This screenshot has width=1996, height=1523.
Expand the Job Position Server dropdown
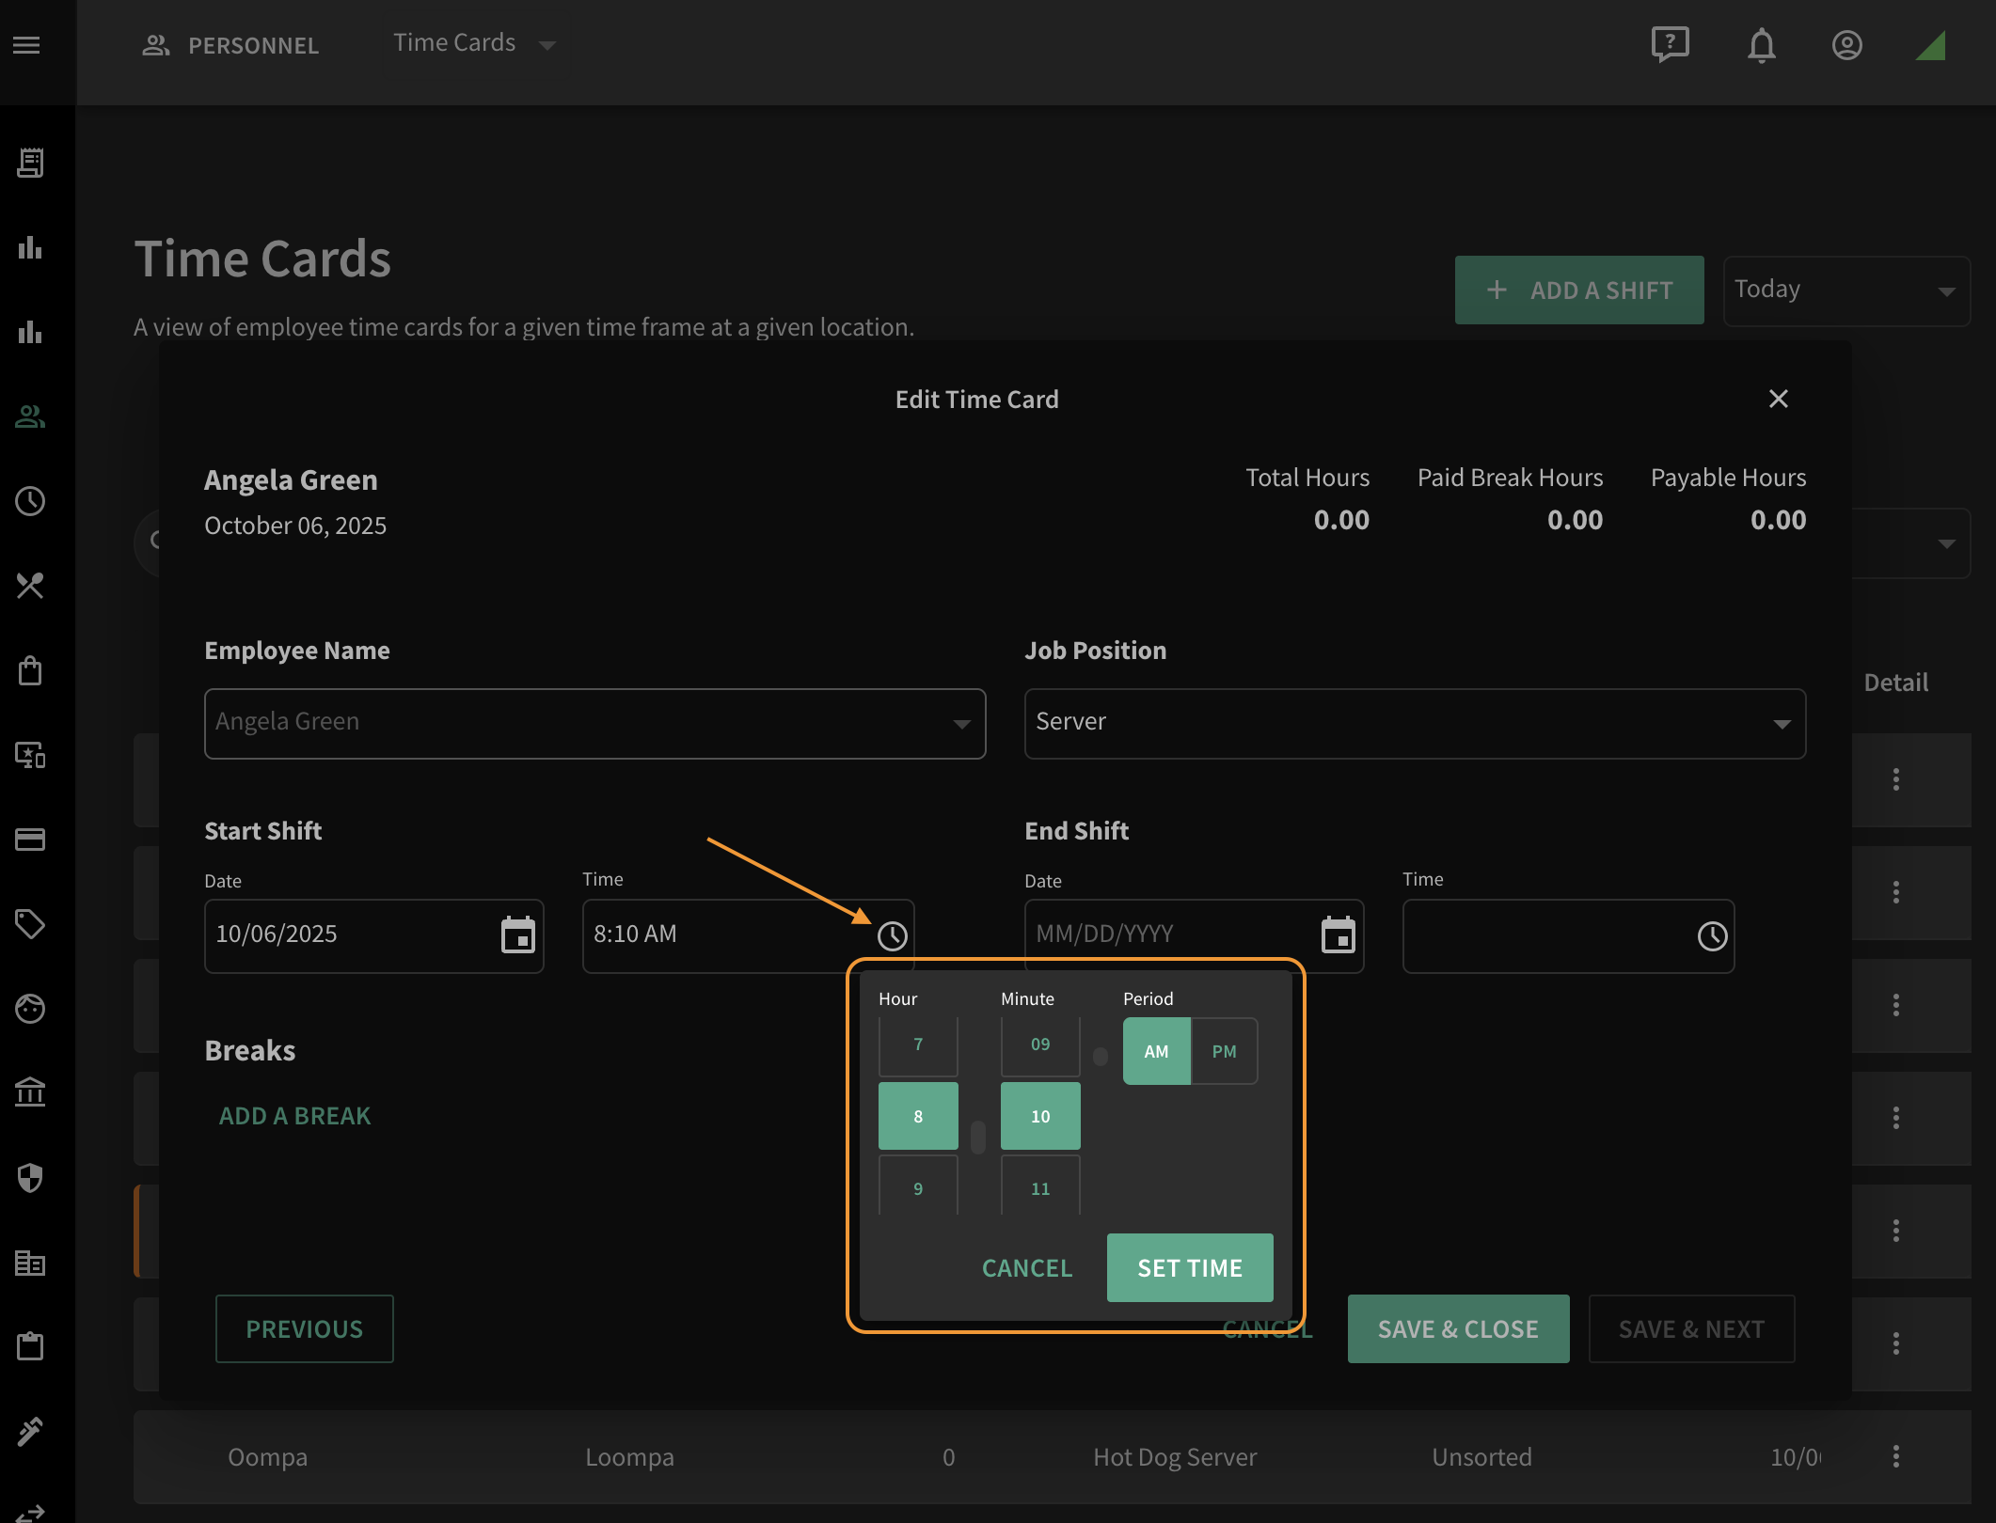click(1415, 723)
